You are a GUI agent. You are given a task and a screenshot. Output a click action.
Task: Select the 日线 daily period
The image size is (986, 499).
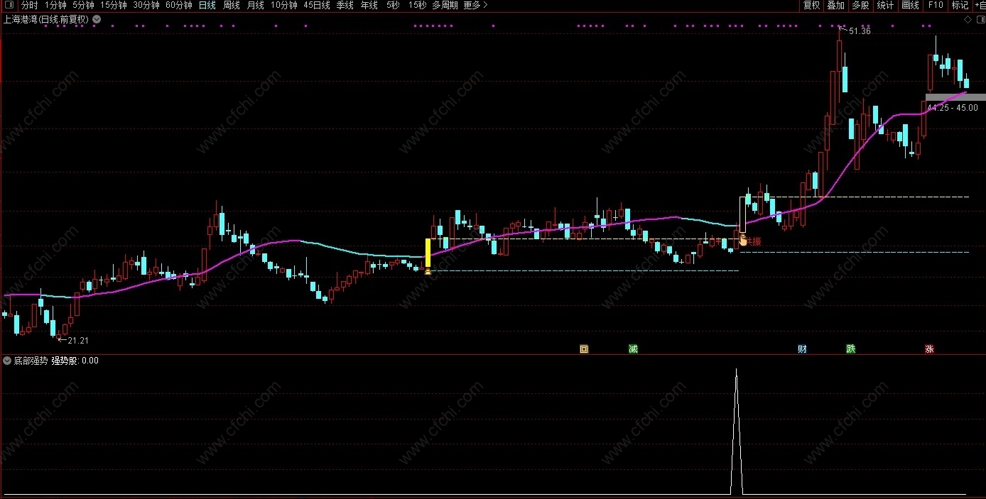click(207, 5)
